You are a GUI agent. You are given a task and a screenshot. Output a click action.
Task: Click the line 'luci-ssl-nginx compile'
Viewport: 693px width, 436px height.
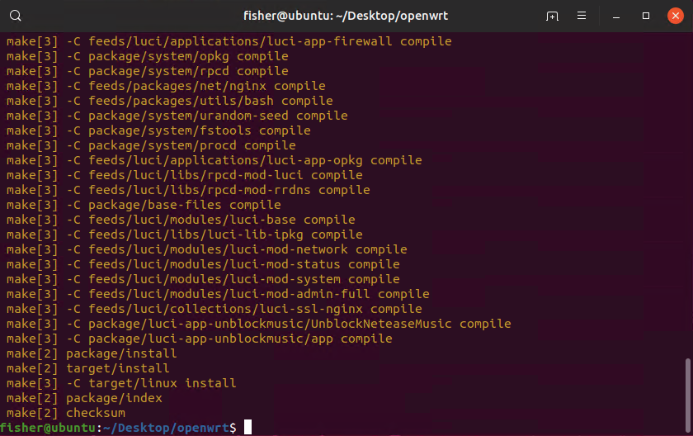[214, 309]
